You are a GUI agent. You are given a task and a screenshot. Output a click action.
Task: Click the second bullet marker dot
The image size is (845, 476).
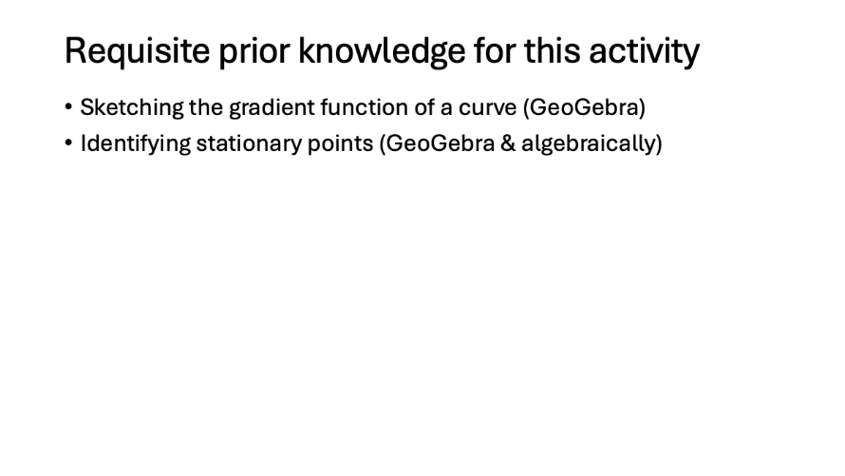69,143
